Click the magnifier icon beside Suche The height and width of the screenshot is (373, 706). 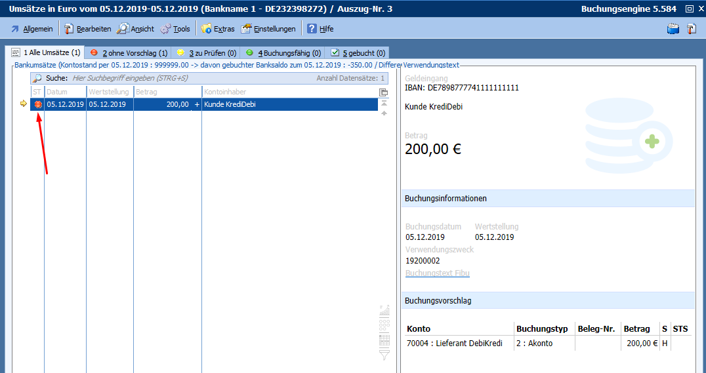coord(37,78)
